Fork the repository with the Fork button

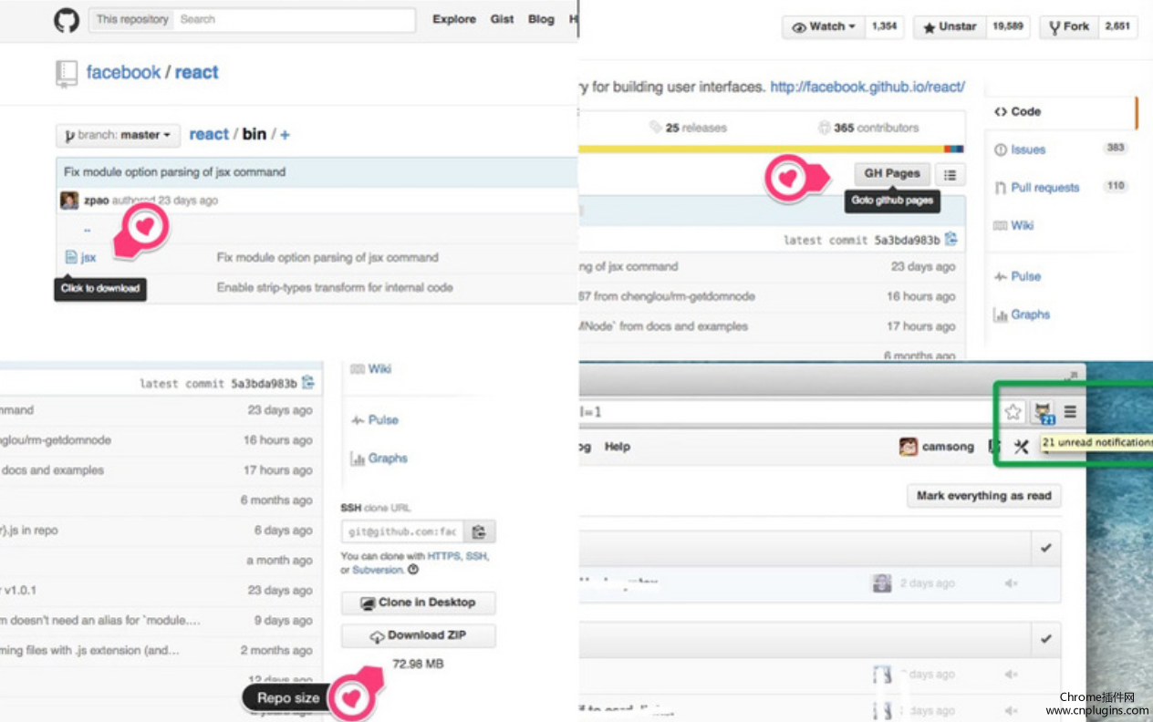tap(1069, 27)
